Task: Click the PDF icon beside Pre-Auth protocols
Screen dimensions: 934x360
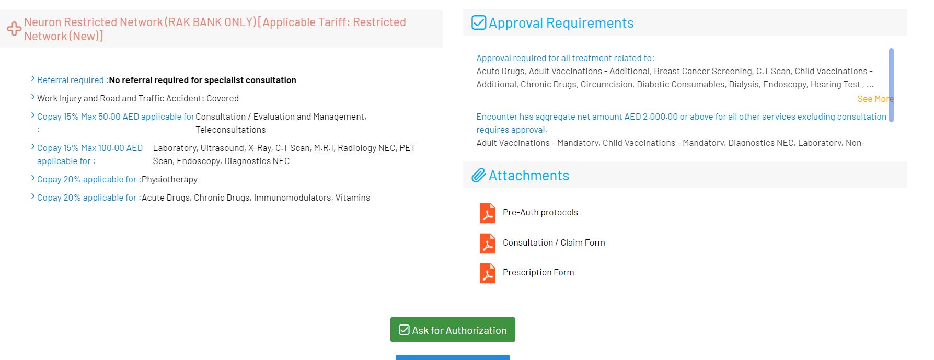Action: 487,213
